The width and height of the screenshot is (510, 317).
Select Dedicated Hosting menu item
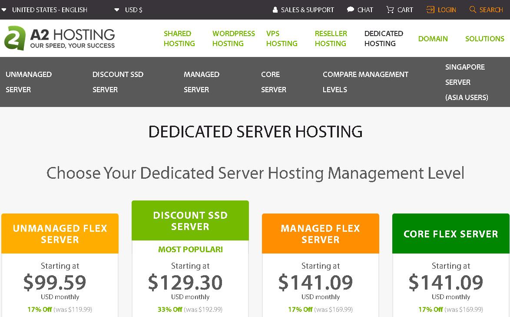click(384, 38)
